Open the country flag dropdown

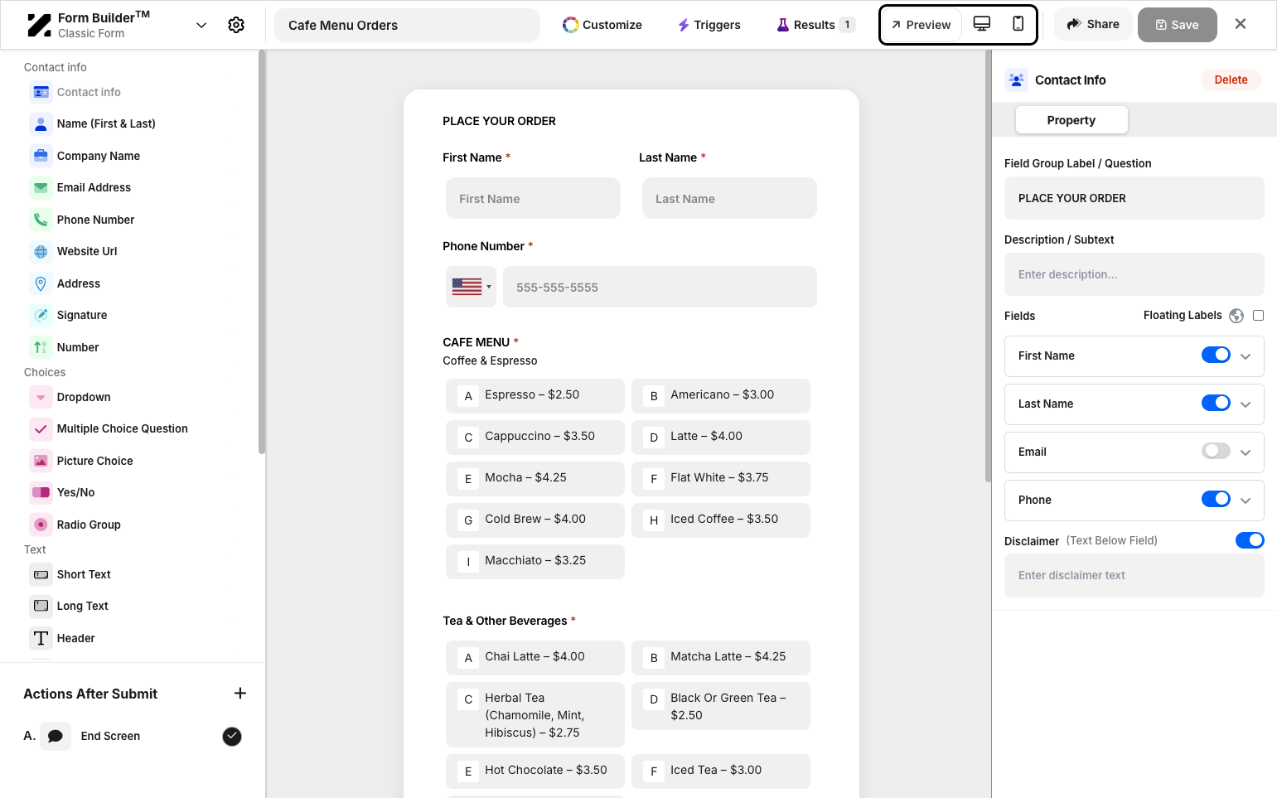[x=471, y=287]
